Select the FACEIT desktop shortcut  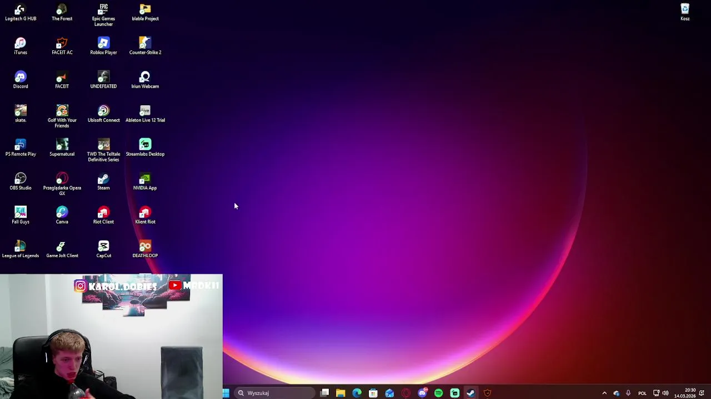pyautogui.click(x=62, y=80)
